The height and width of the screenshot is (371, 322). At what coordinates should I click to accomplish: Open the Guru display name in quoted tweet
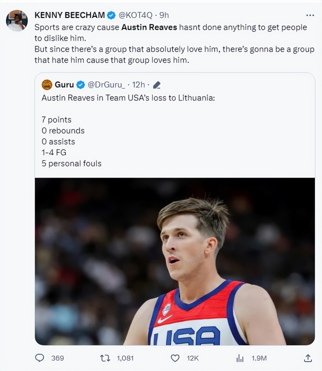(x=64, y=85)
